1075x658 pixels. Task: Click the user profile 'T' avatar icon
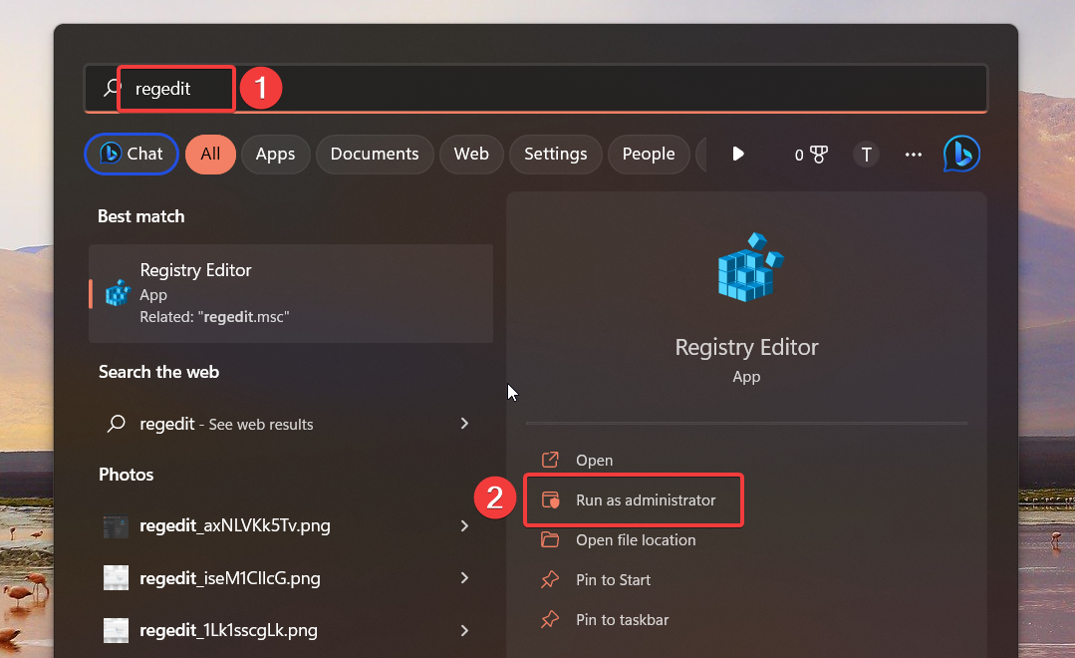[x=866, y=154]
